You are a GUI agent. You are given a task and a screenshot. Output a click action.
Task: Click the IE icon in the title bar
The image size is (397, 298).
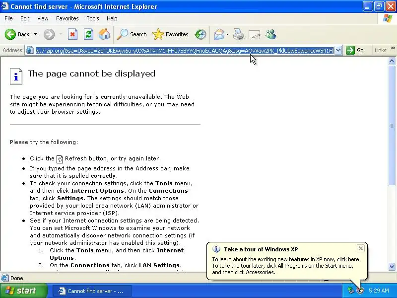(5, 6)
